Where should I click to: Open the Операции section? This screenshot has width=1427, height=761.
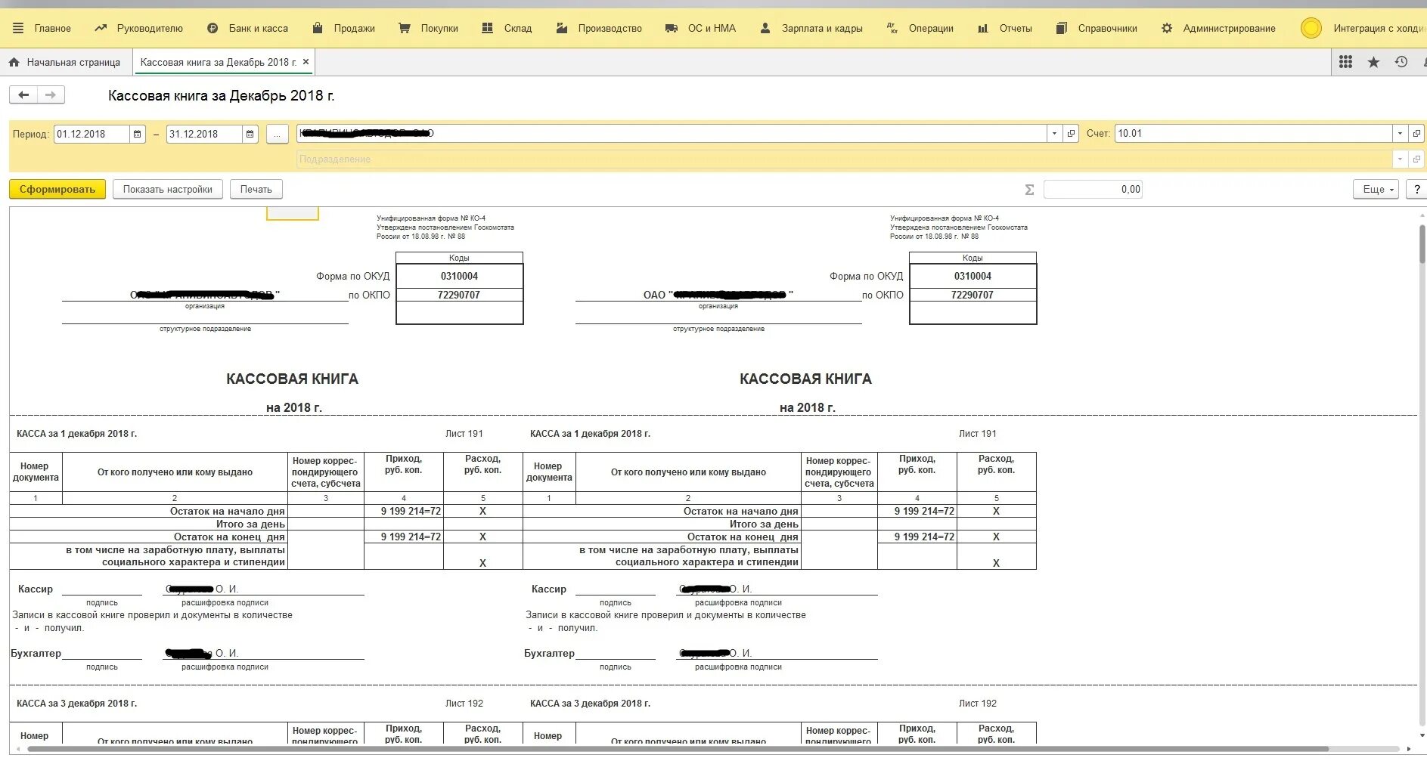click(931, 28)
